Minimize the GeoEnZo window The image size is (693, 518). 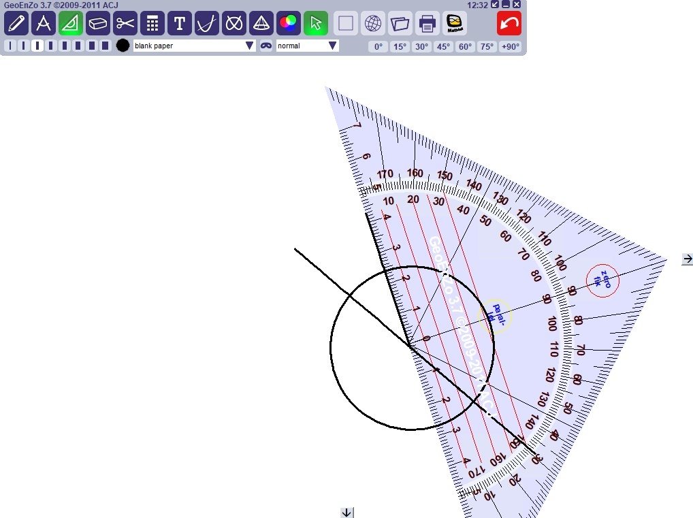(x=506, y=4)
